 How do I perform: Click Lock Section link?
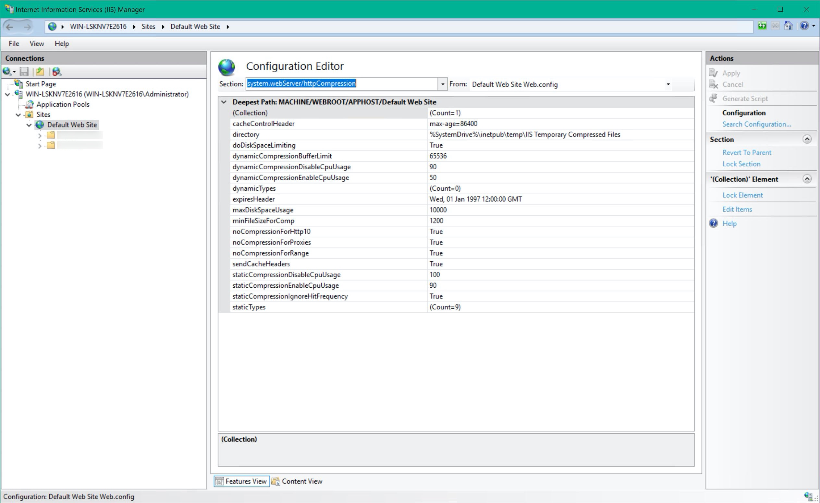tap(741, 164)
